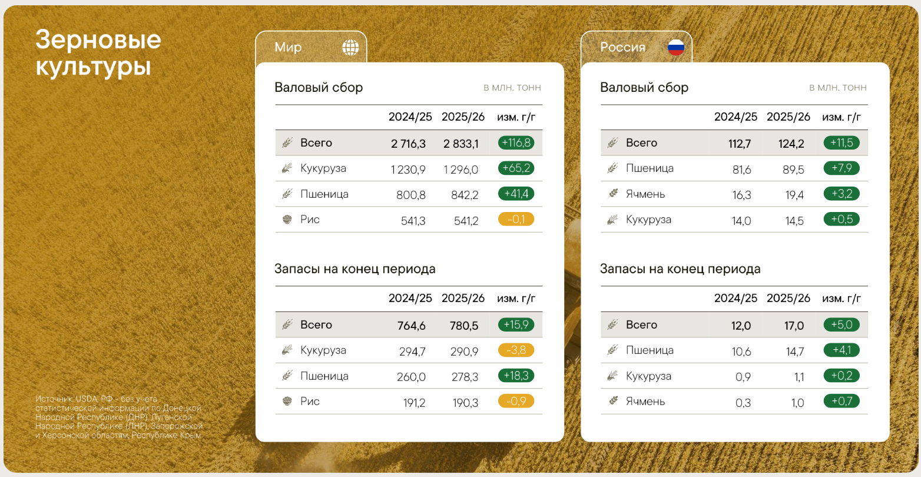
Task: Click rice bowl icon in world Валовый сбор table
Action: click(x=287, y=220)
